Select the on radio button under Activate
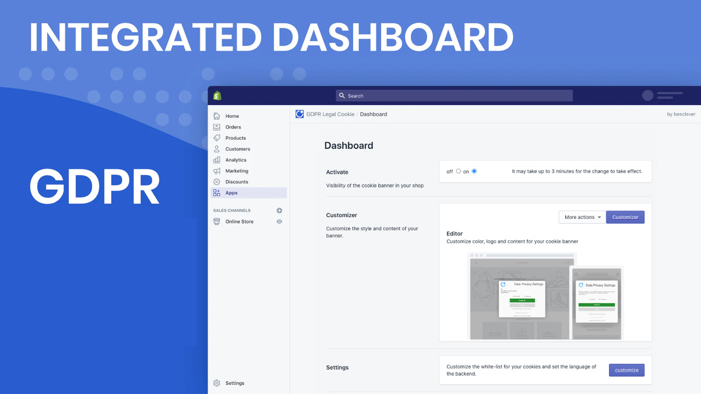701x394 pixels. 474,171
